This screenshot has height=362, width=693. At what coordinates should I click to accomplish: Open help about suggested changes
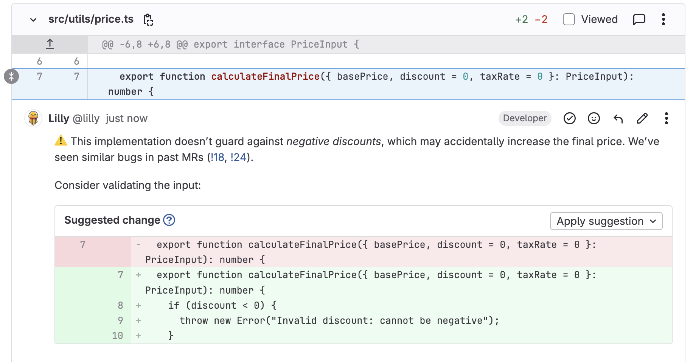pyautogui.click(x=169, y=220)
